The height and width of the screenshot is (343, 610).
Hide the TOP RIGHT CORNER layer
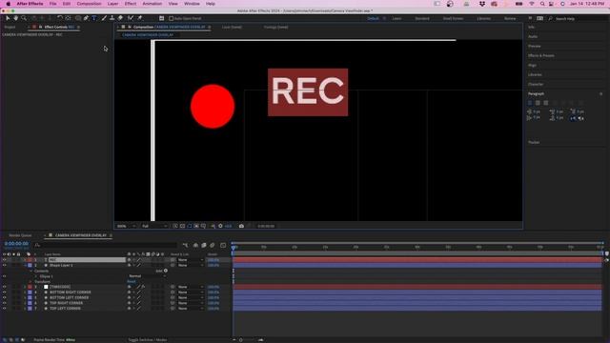tap(4, 303)
